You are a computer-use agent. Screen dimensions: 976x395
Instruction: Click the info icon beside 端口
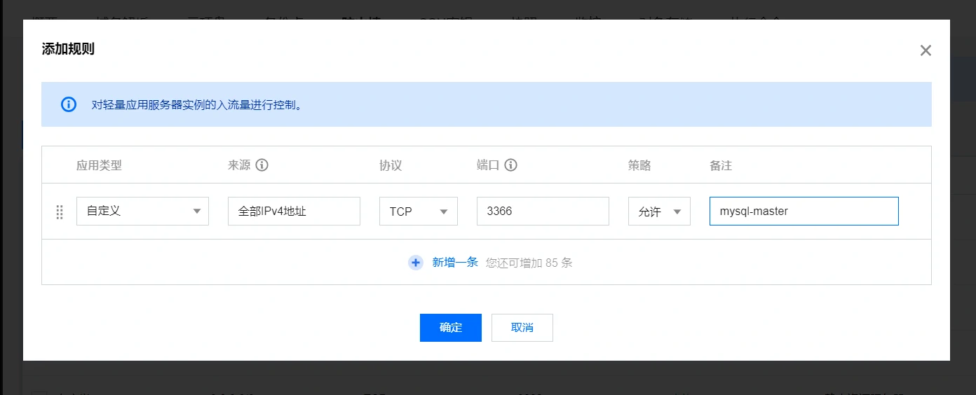[x=510, y=165]
